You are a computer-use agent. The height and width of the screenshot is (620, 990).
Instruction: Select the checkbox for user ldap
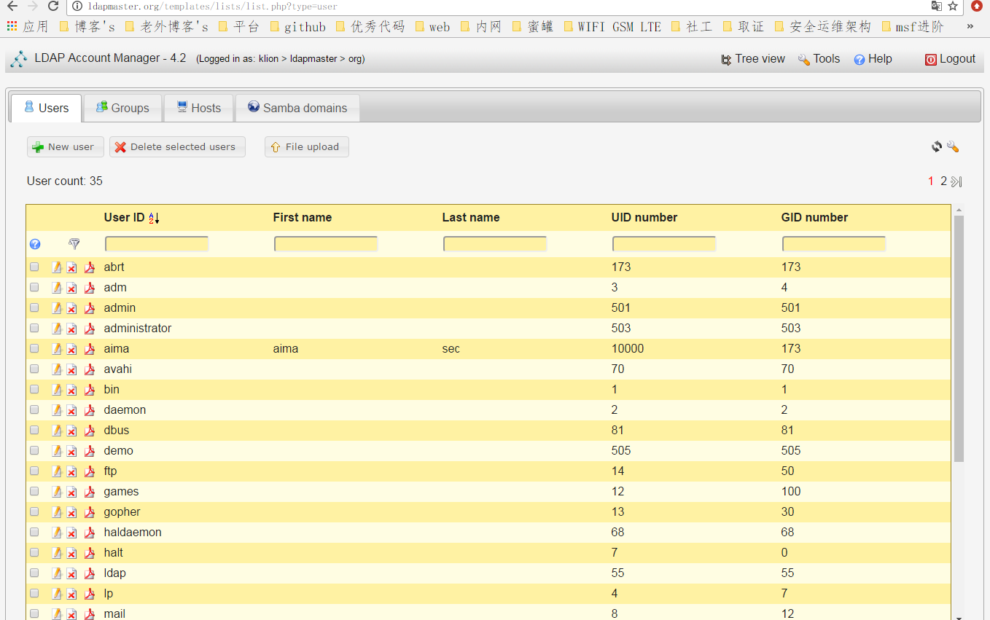pos(34,573)
